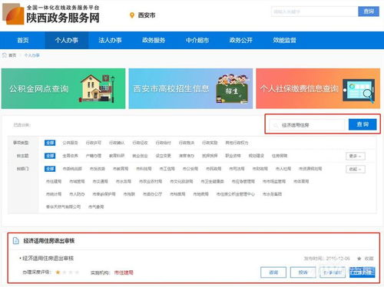The image size is (384, 287).
Task: Click the red 市住建局 agency link
Action: (x=124, y=272)
